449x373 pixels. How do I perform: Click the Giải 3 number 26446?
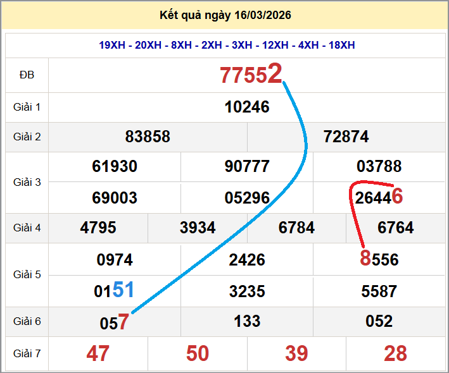click(379, 197)
